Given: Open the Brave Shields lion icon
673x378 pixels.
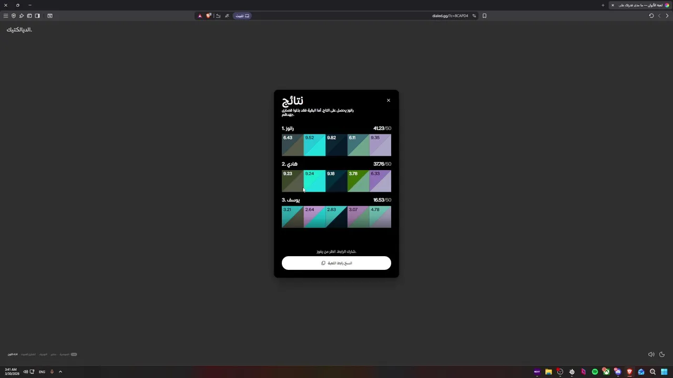Looking at the screenshot, I should pyautogui.click(x=208, y=16).
